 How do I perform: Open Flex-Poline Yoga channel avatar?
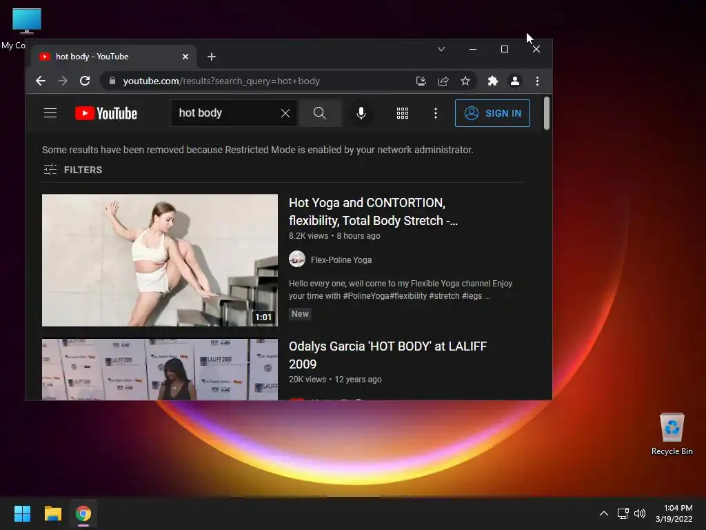pos(297,259)
